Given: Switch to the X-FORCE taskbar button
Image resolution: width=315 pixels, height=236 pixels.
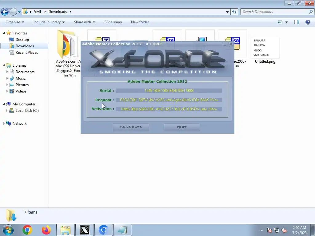Looking at the screenshot, I should click(85, 230).
